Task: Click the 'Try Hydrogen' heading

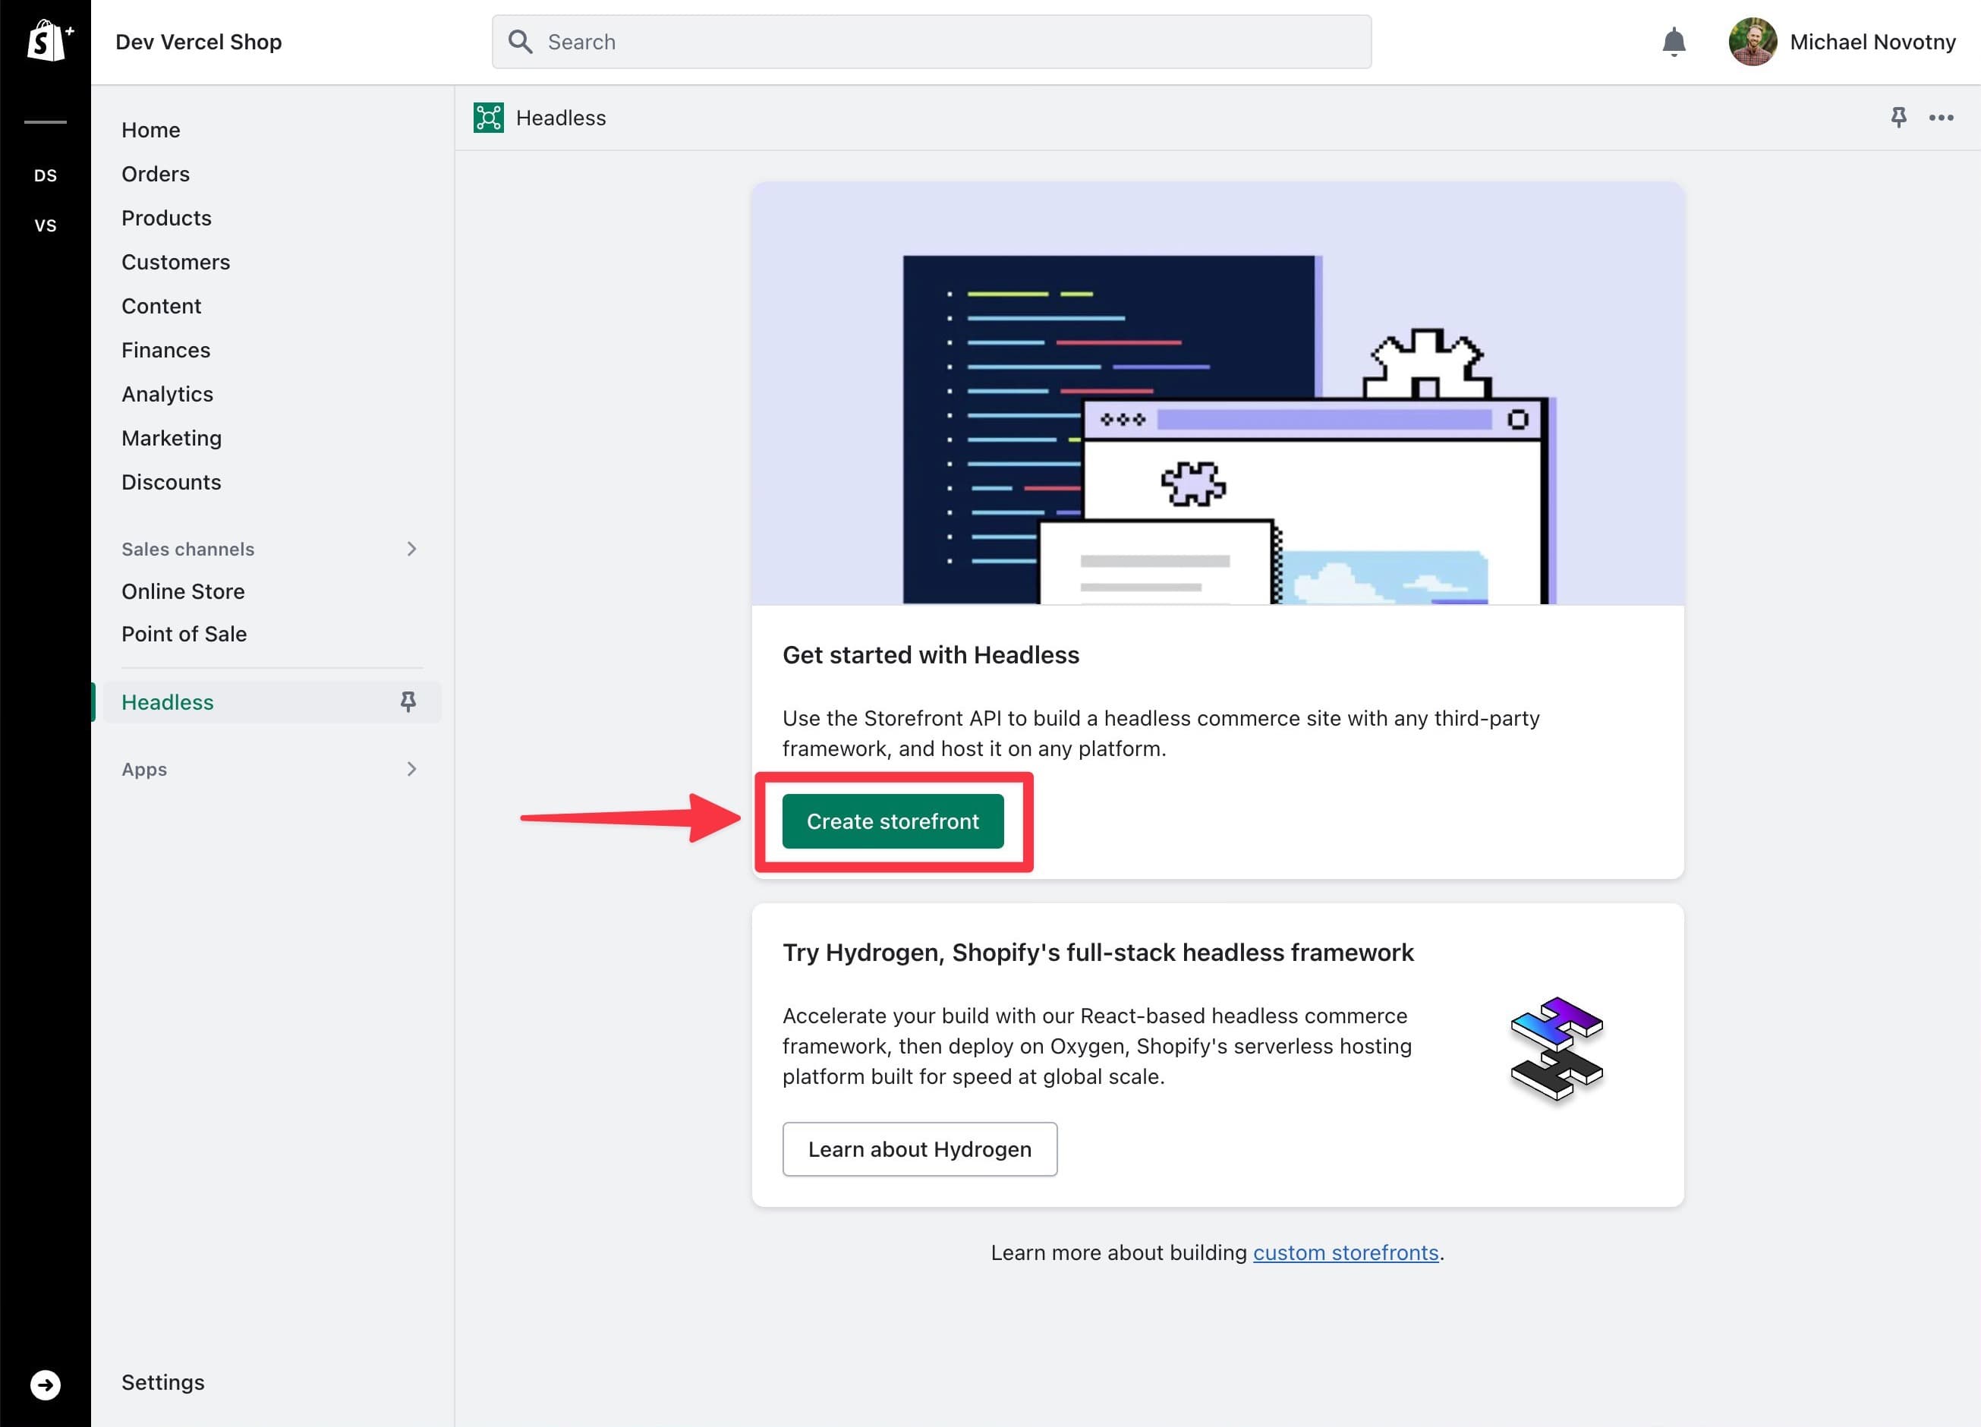Action: [x=1098, y=952]
